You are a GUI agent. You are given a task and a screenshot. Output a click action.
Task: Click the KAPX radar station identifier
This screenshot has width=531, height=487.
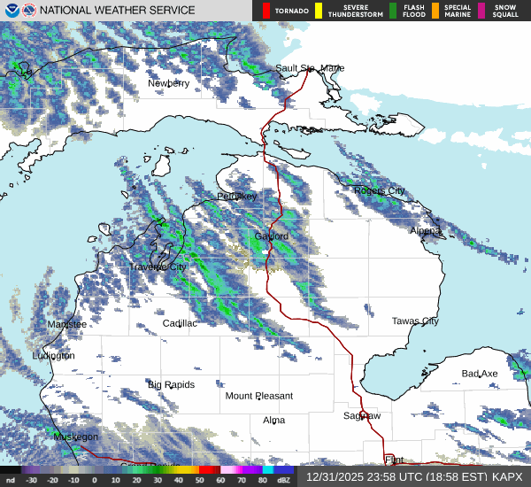(x=507, y=476)
